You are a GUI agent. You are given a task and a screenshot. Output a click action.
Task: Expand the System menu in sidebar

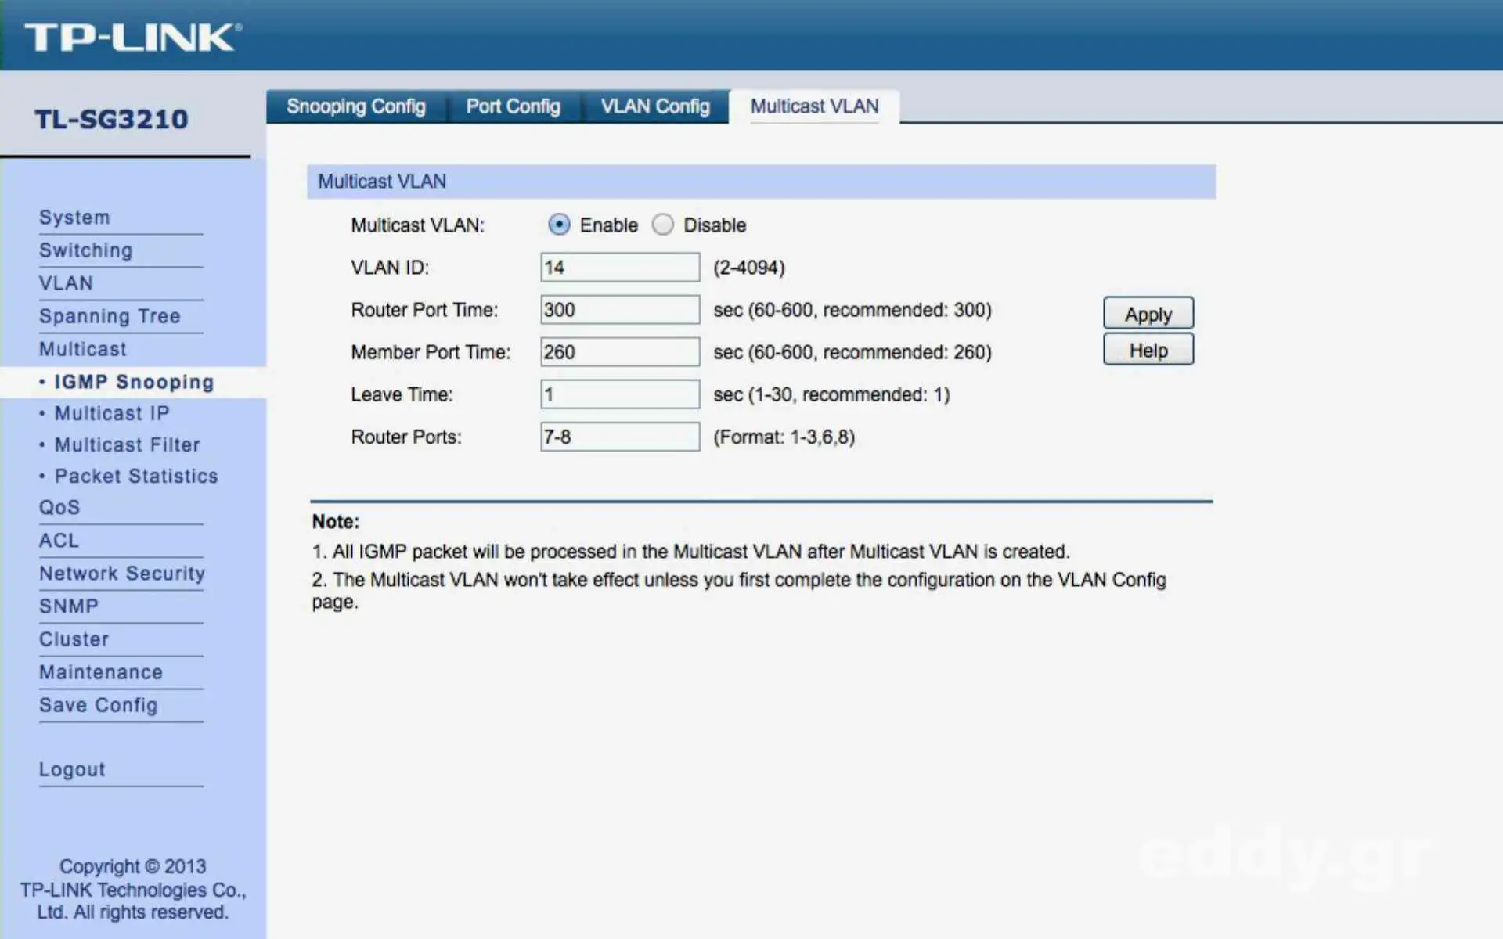click(74, 218)
